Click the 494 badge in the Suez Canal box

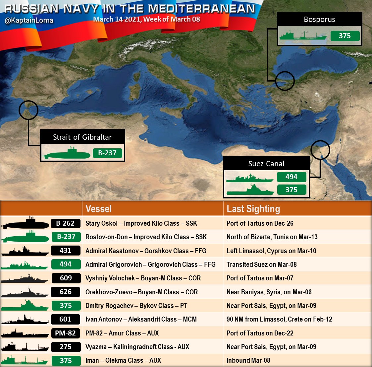(292, 177)
